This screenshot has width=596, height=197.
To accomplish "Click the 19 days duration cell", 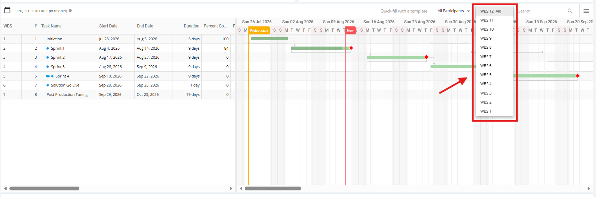I will pos(187,95).
